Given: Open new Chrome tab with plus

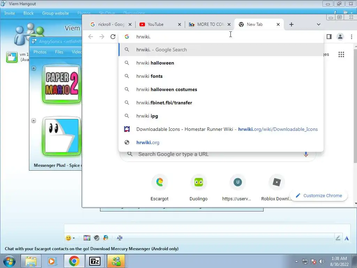Looking at the screenshot, I should coord(291,24).
